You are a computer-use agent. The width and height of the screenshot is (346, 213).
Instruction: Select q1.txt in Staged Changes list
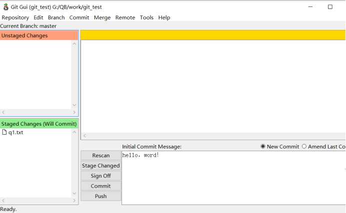tap(15, 132)
